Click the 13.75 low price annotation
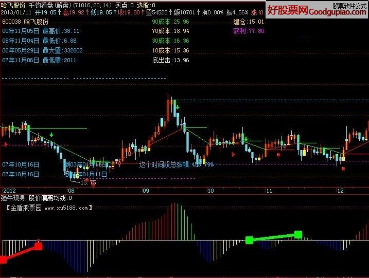 [x=89, y=182]
